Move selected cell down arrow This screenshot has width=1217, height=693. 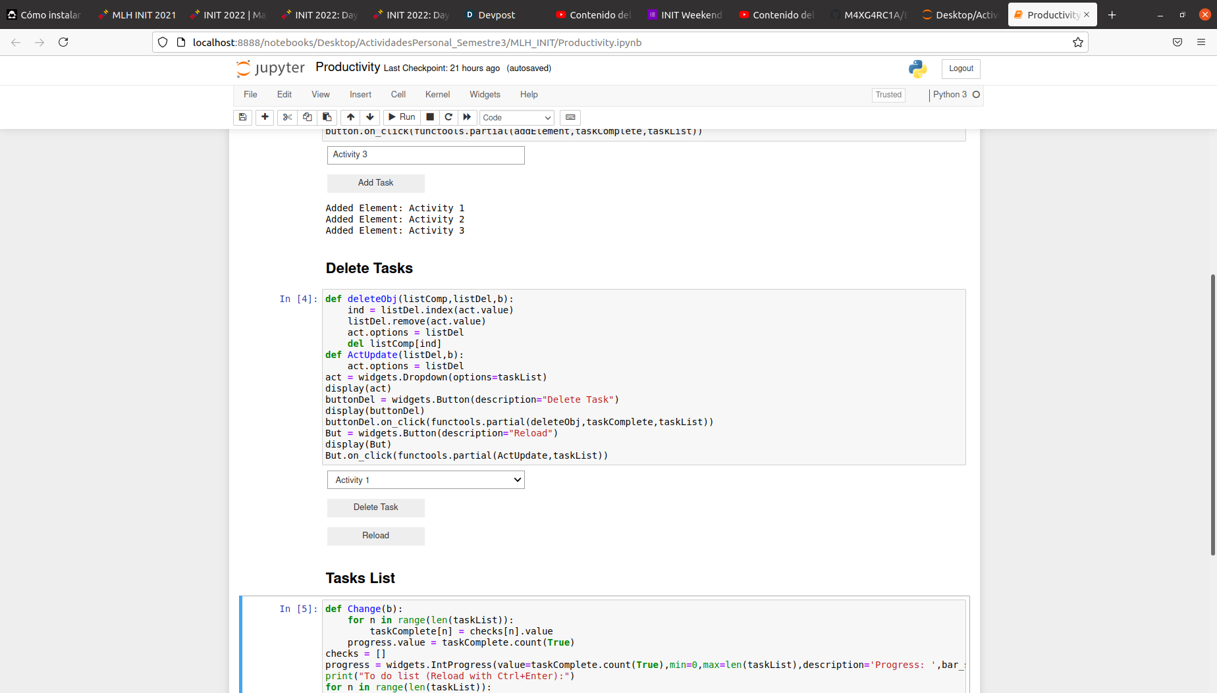370,117
